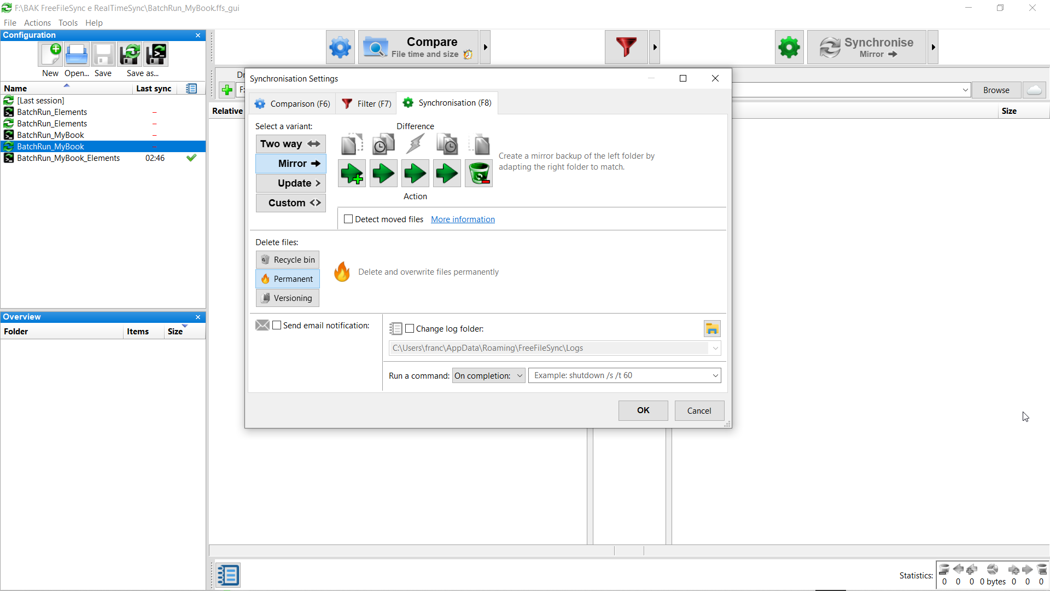The height and width of the screenshot is (591, 1050).
Task: Expand the Synchronise button arrow menu
Action: coord(933,48)
